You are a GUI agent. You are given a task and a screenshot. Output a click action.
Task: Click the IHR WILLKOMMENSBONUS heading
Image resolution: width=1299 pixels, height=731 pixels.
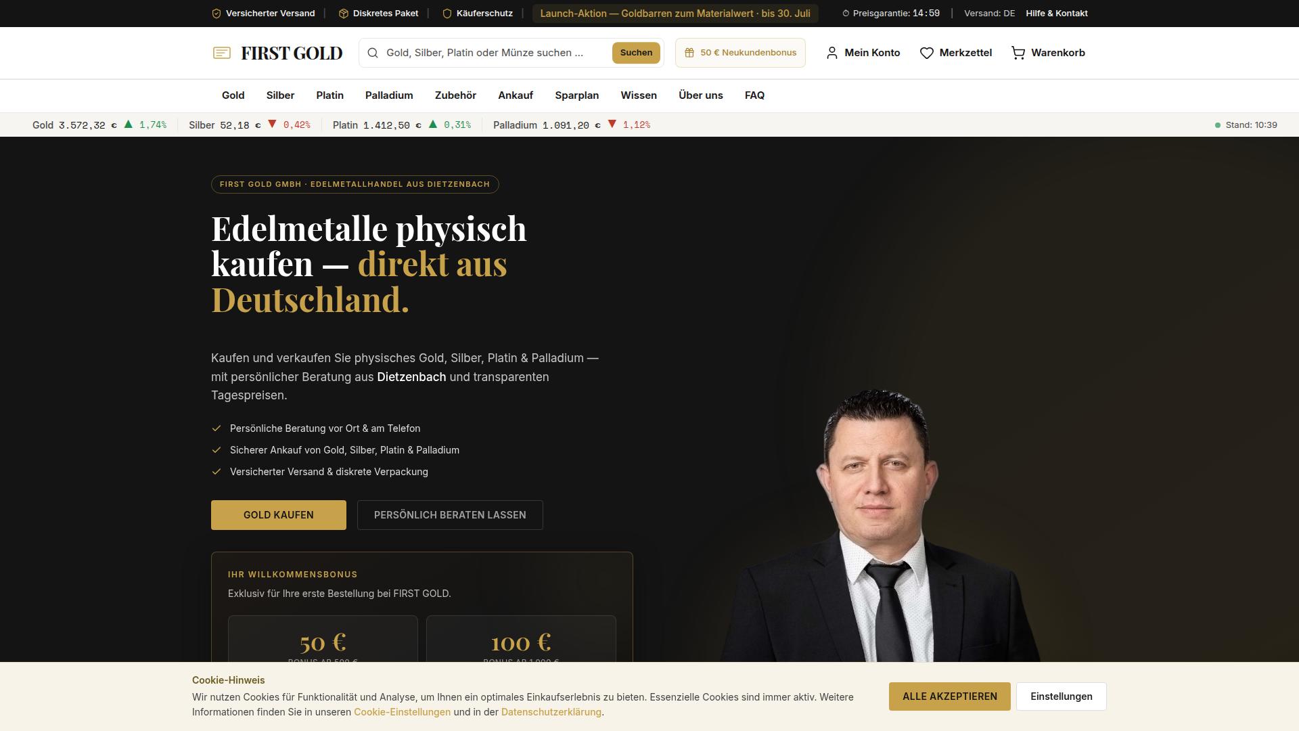[293, 575]
